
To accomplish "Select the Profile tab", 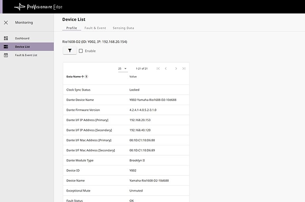I will click(x=72, y=28).
